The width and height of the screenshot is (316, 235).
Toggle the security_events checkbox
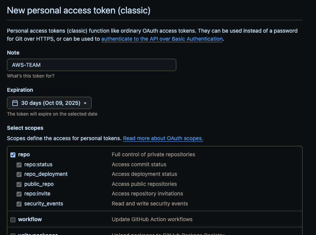coord(19,204)
